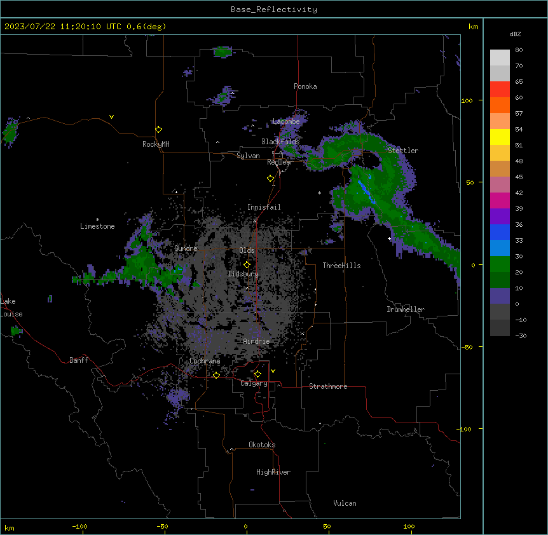Select the purple 39–36 dBZ legend swatch
Image resolution: width=548 pixels, height=535 pixels.
[x=500, y=217]
